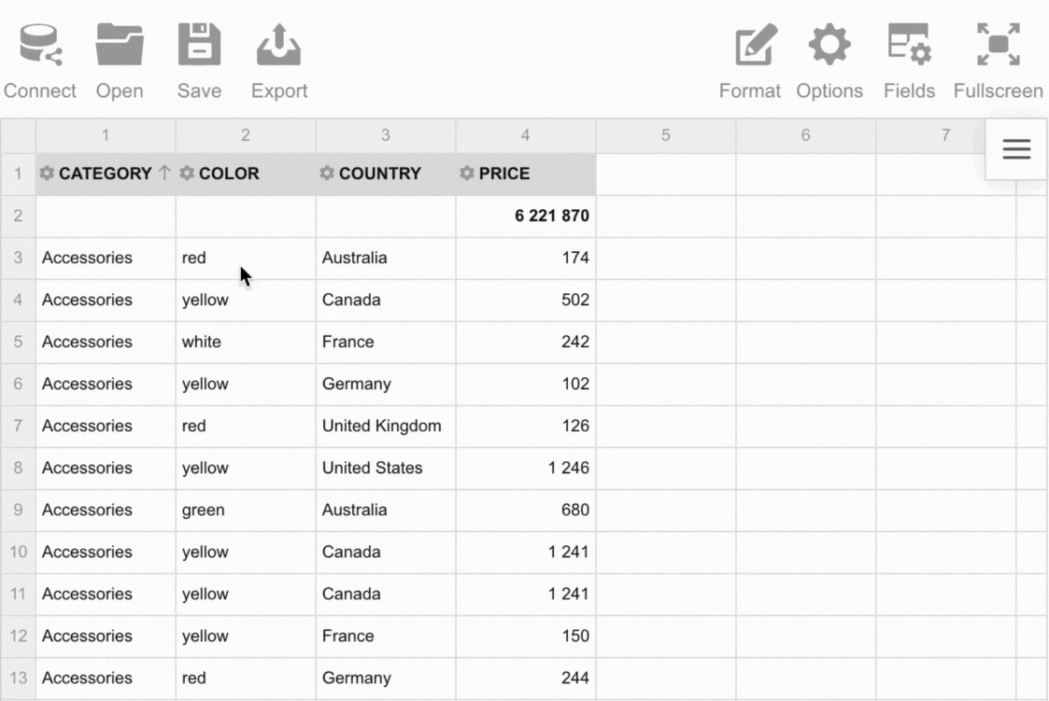Viewport: 1049px width, 701px height.
Task: Select the Germany cell in row 6
Action: (x=386, y=385)
